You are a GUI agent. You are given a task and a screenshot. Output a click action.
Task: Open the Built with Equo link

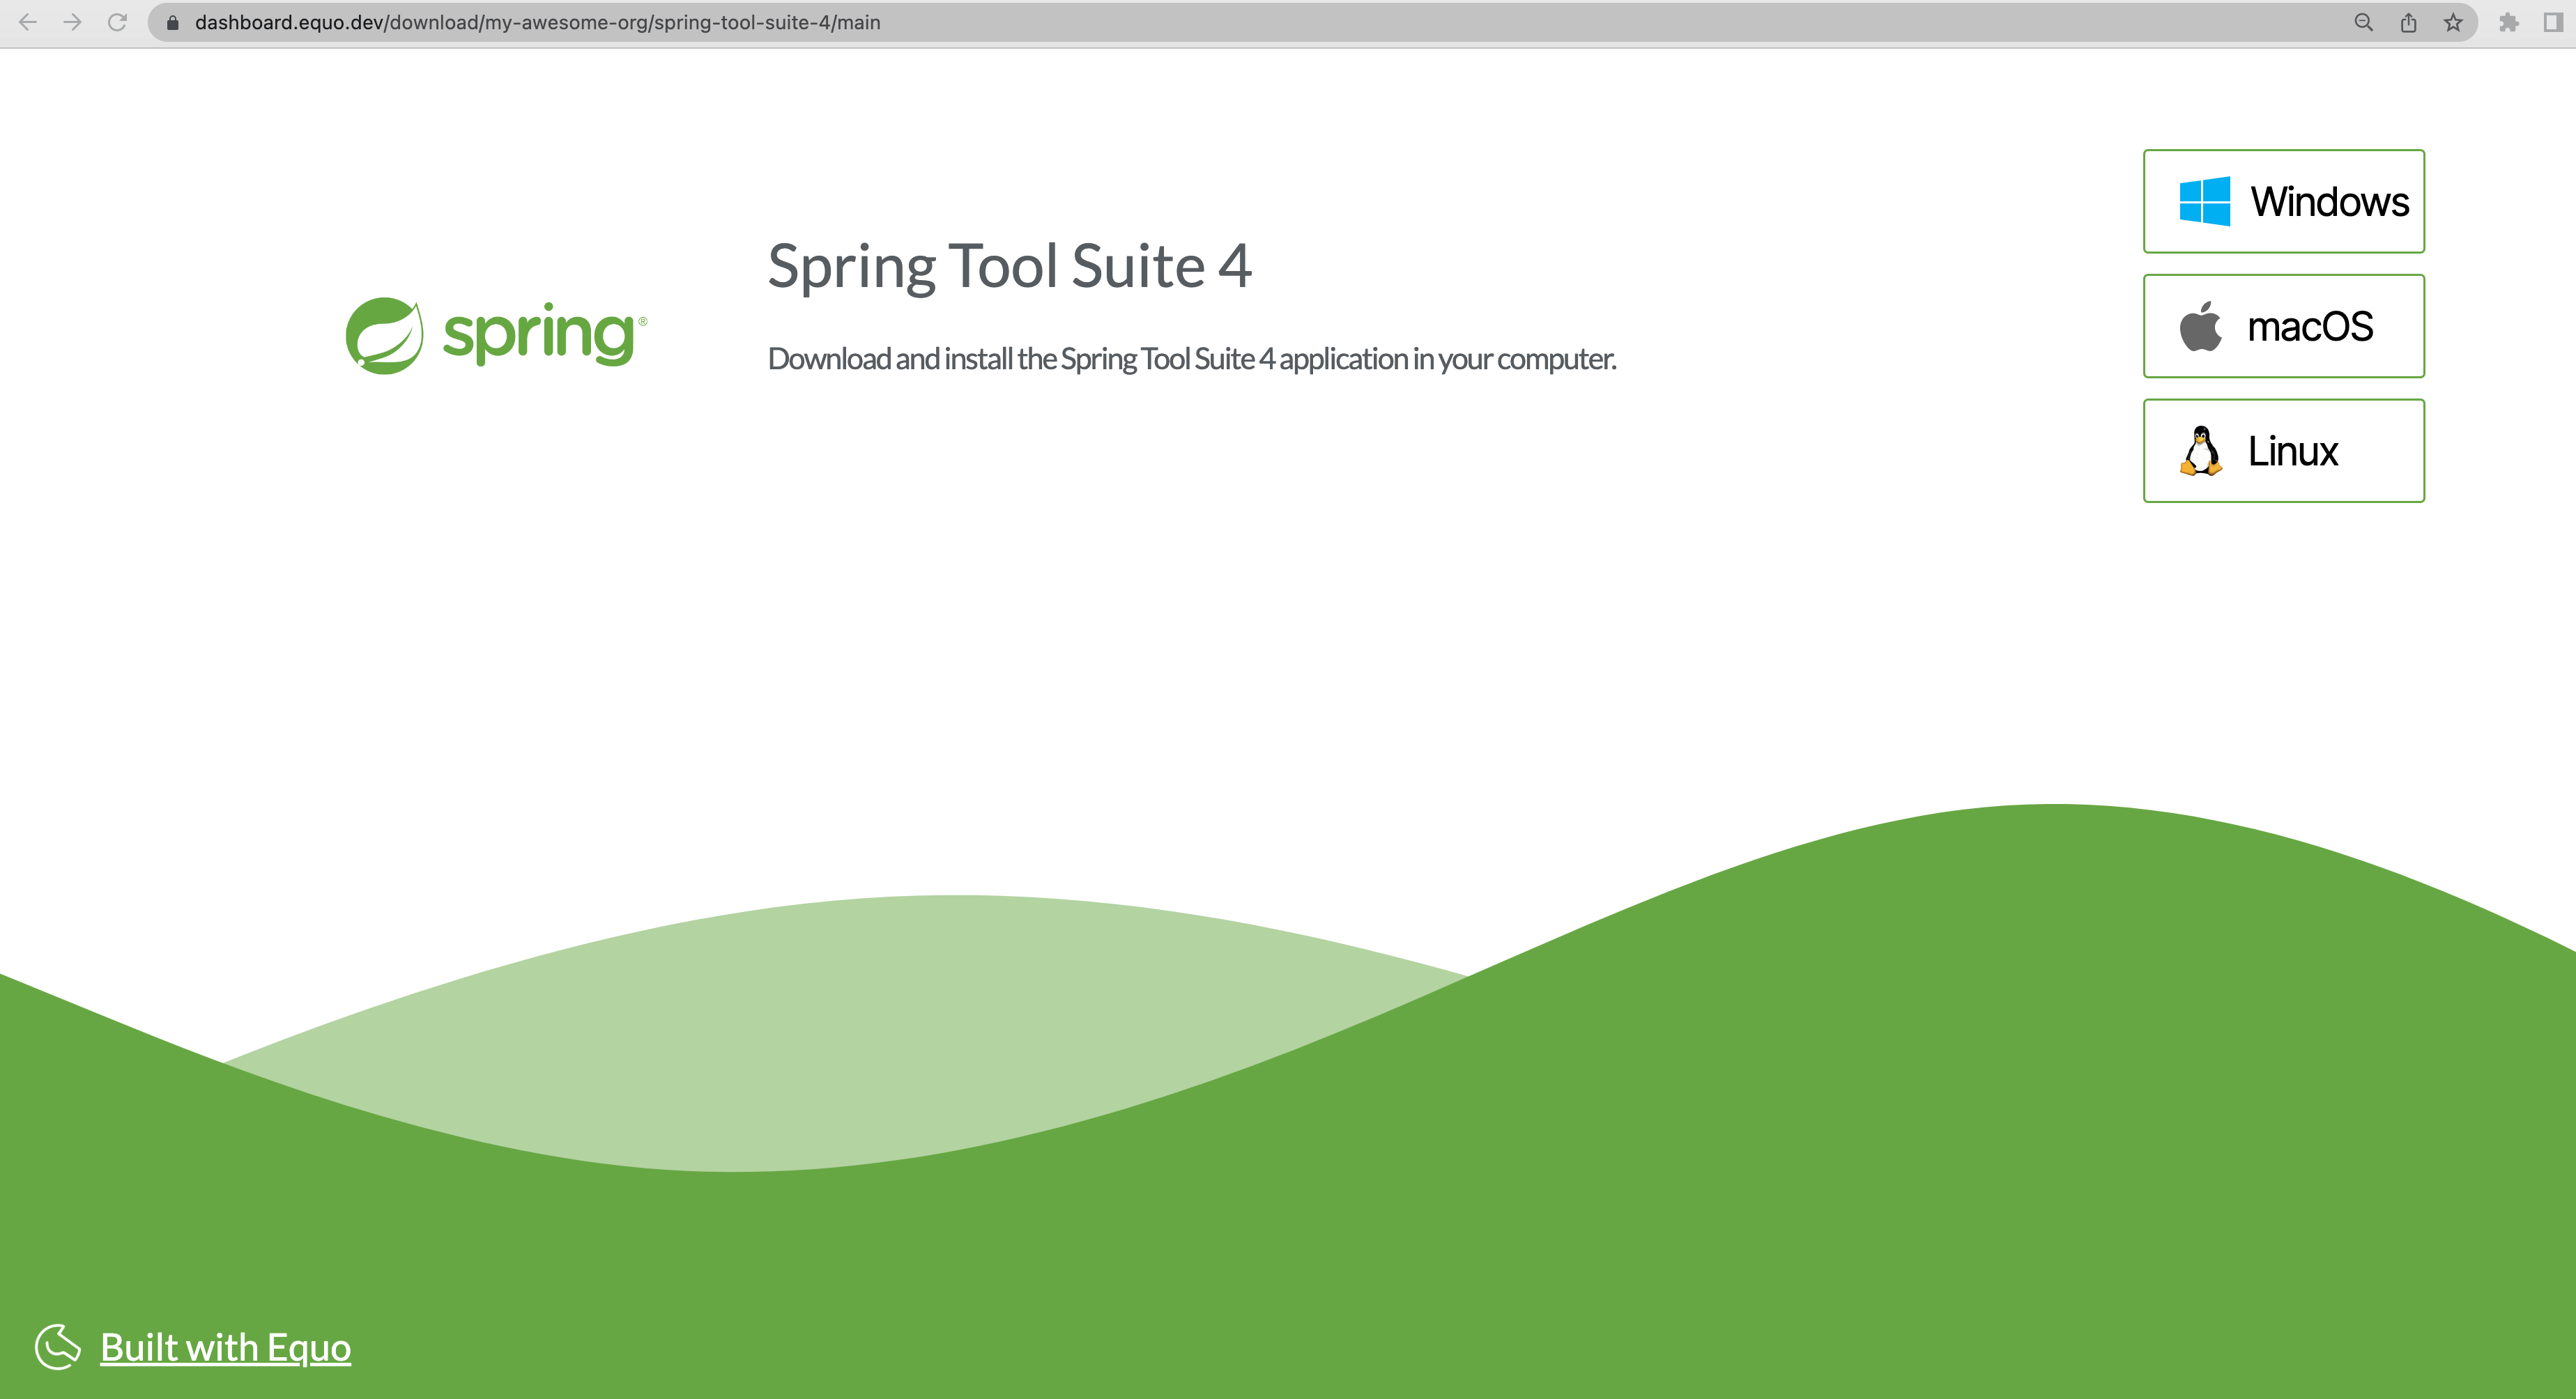226,1347
